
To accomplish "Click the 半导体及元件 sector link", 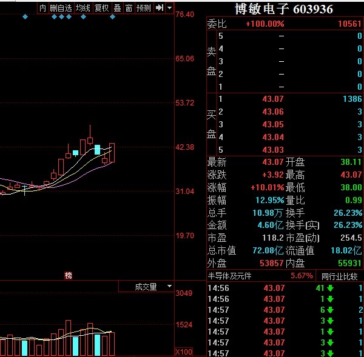I will [x=229, y=276].
